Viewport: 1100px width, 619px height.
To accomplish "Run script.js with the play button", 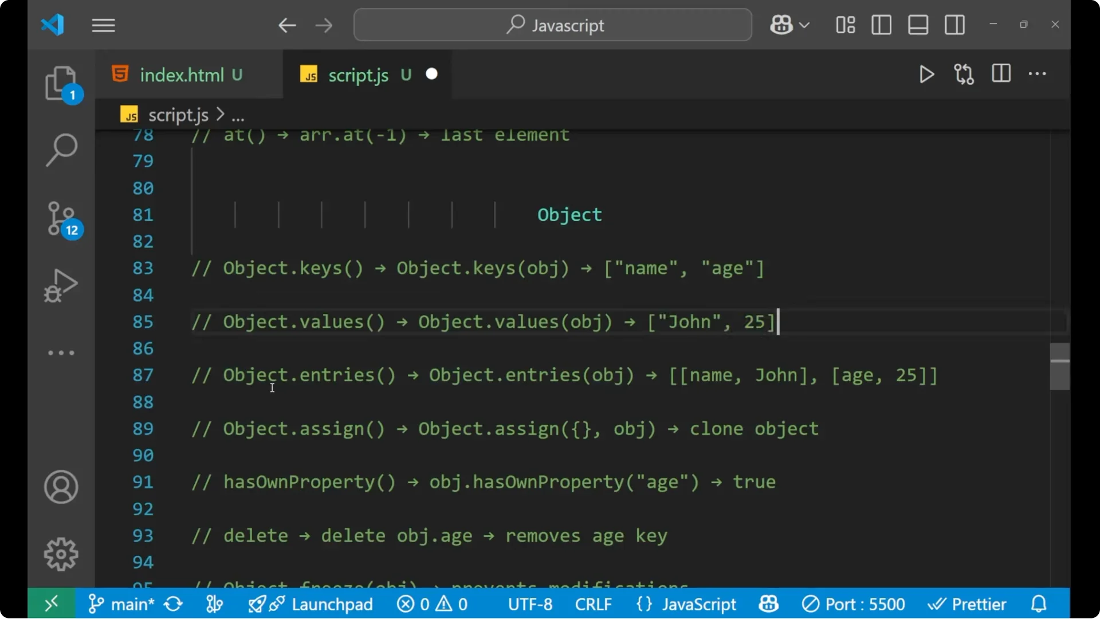I will 926,74.
